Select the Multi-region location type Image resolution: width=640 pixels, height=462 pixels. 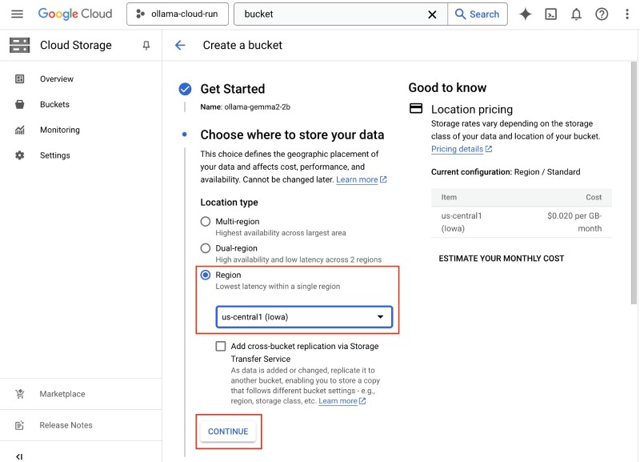pos(206,222)
